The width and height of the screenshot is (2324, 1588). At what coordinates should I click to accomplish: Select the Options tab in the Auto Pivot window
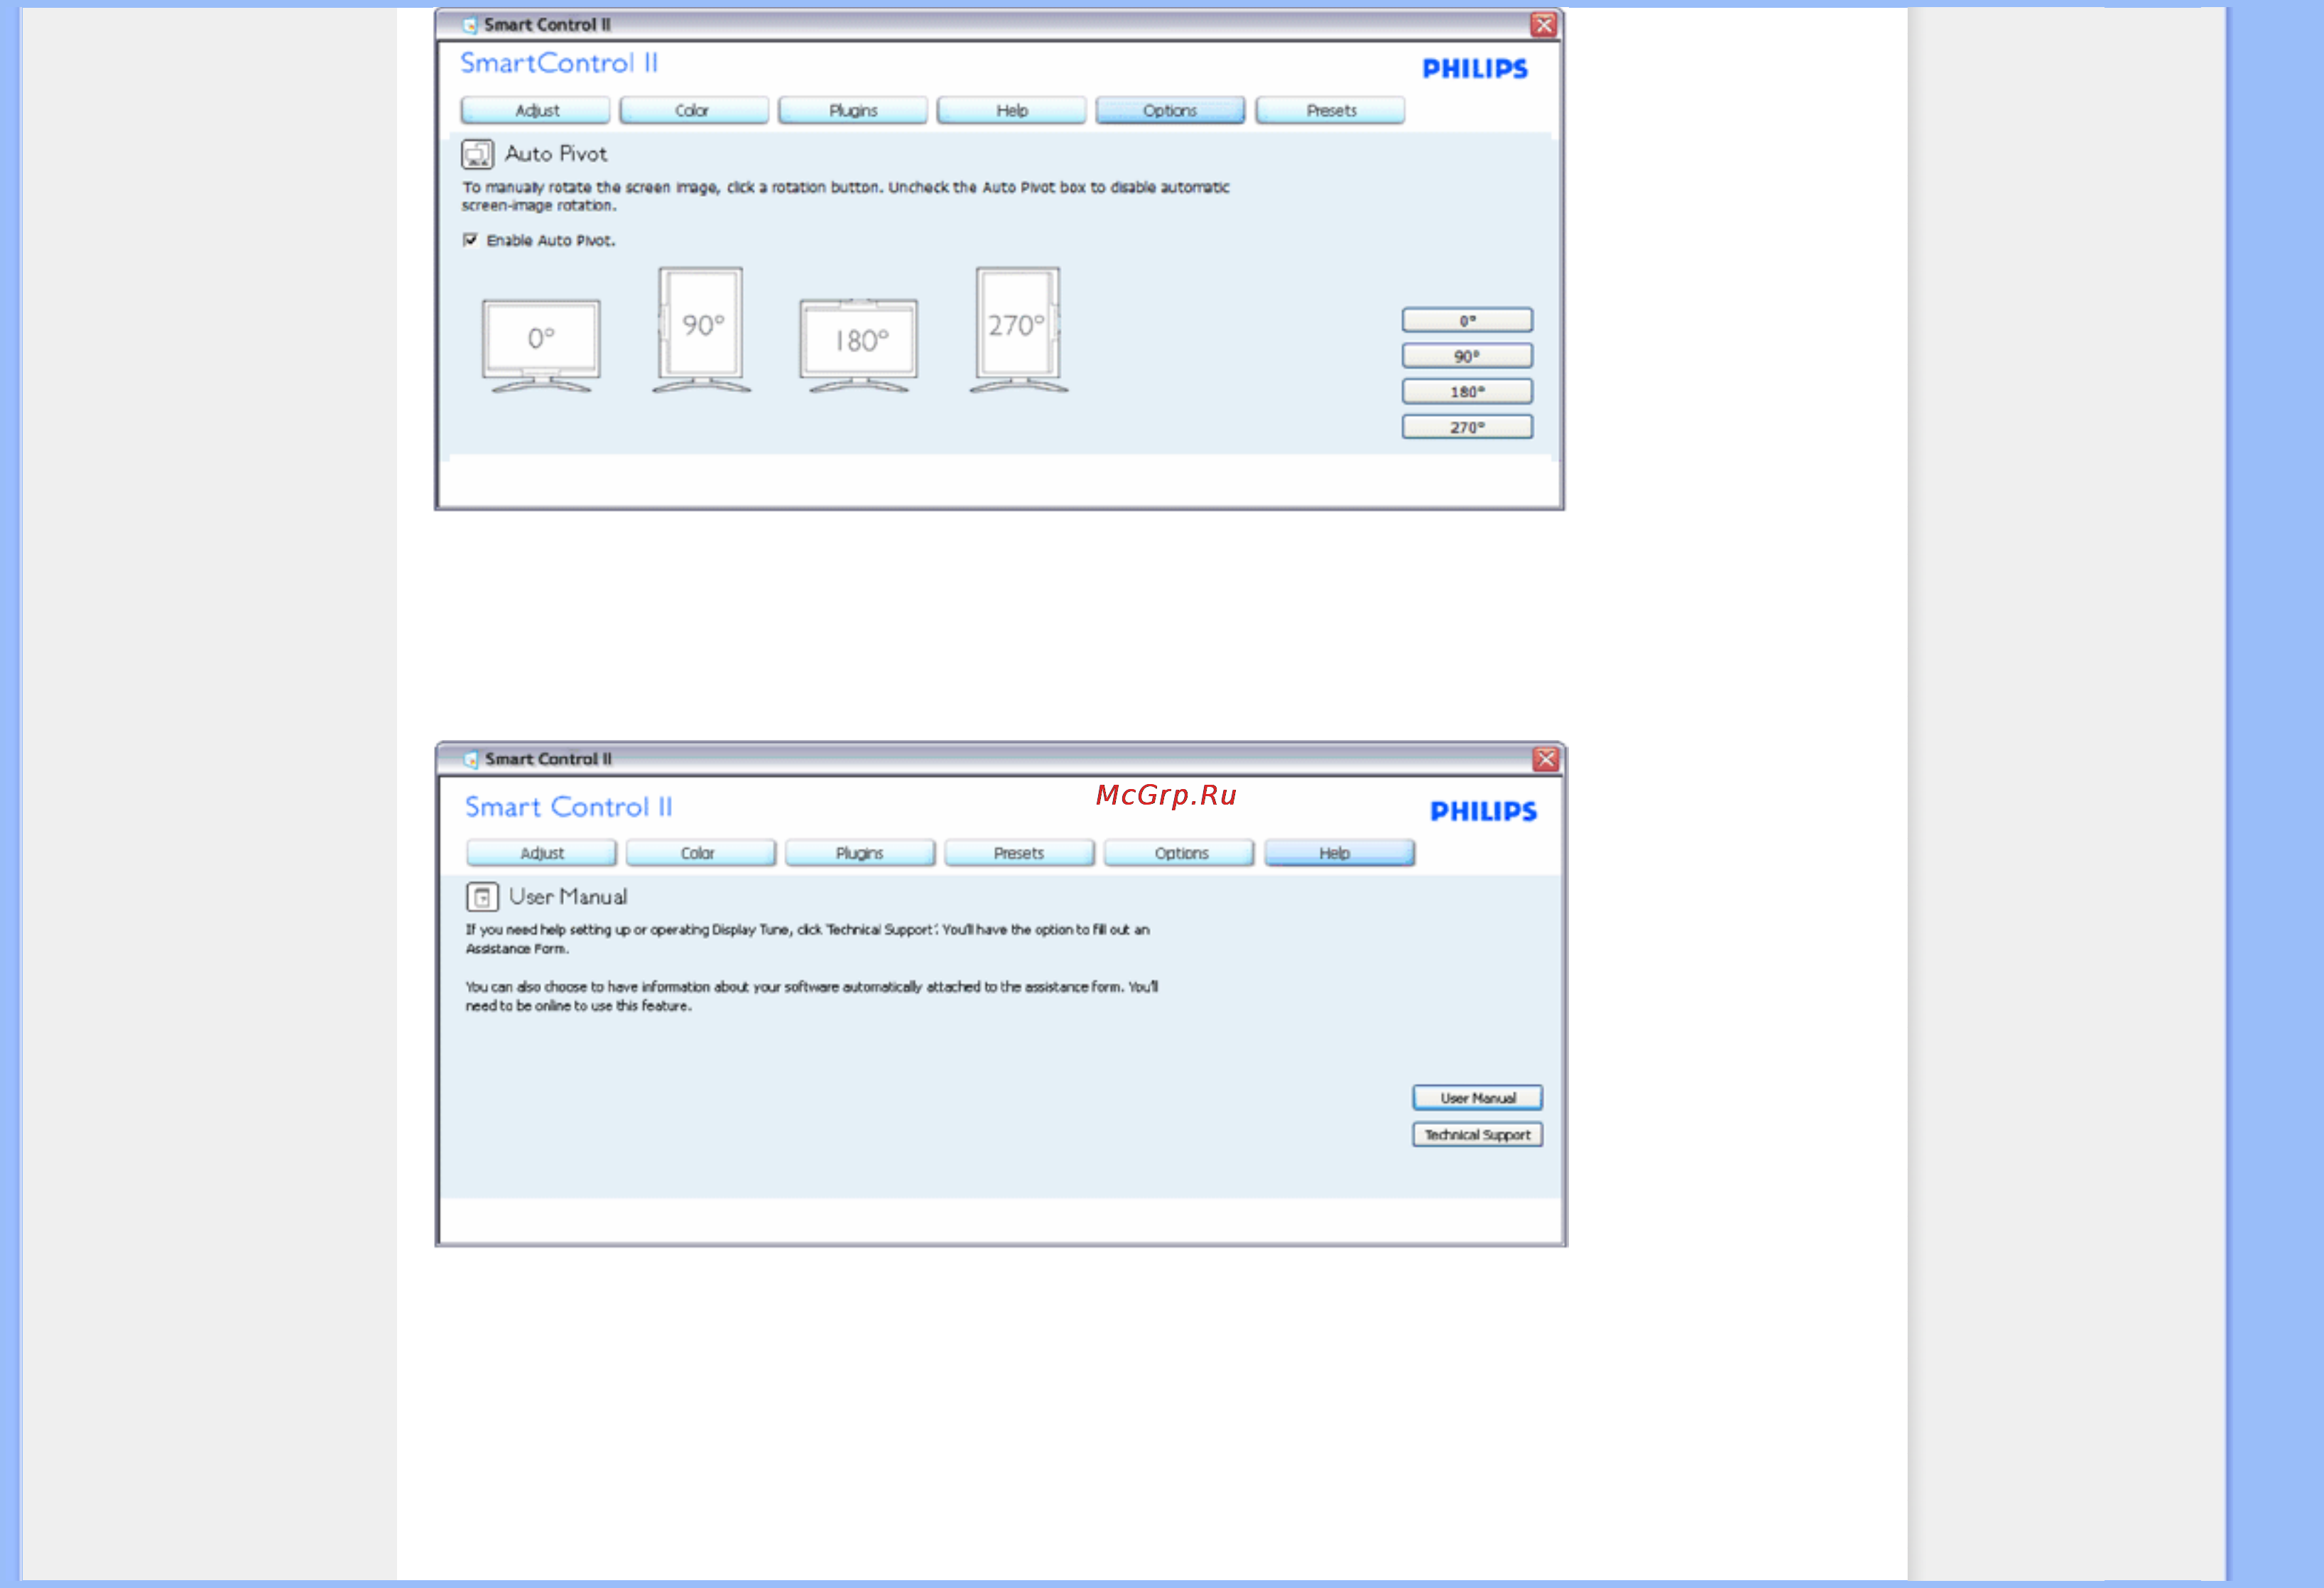coord(1170,110)
